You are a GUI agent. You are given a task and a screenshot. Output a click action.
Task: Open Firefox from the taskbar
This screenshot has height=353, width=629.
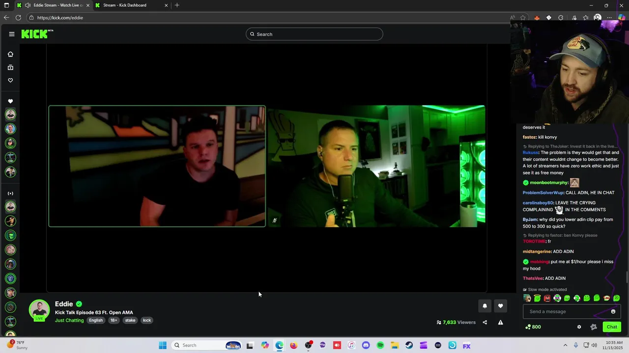(294, 345)
